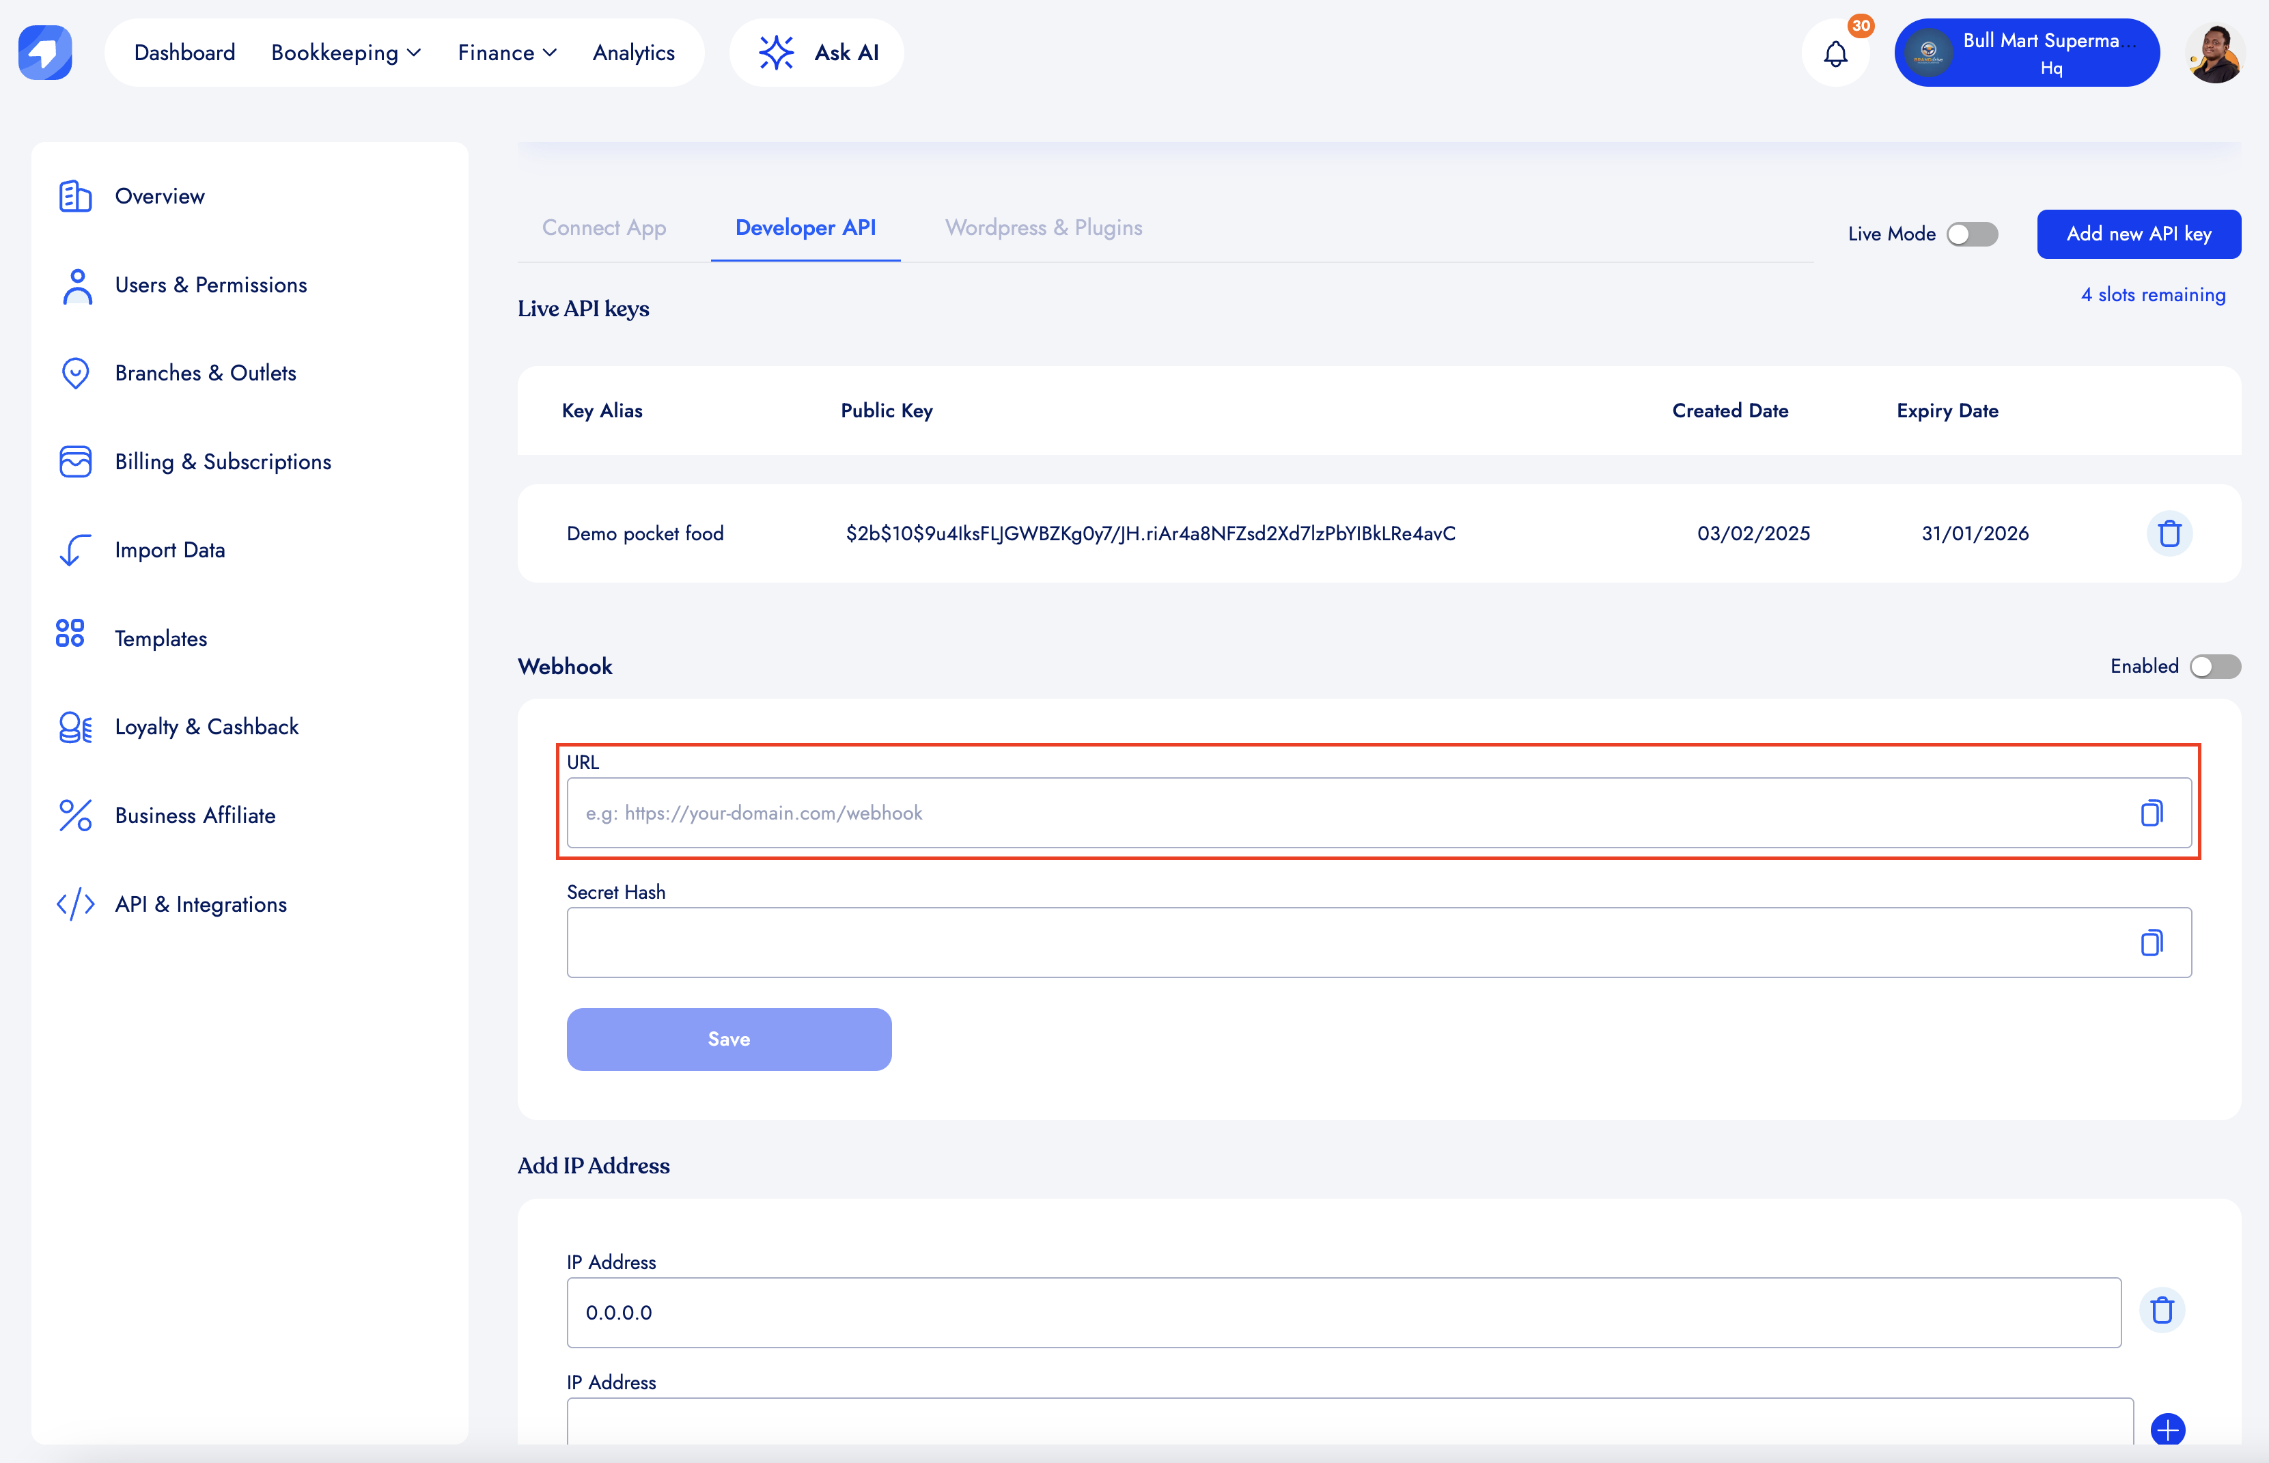Switch to the Wordpress & Plugins tab
Viewport: 2269px width, 1463px height.
1043,228
